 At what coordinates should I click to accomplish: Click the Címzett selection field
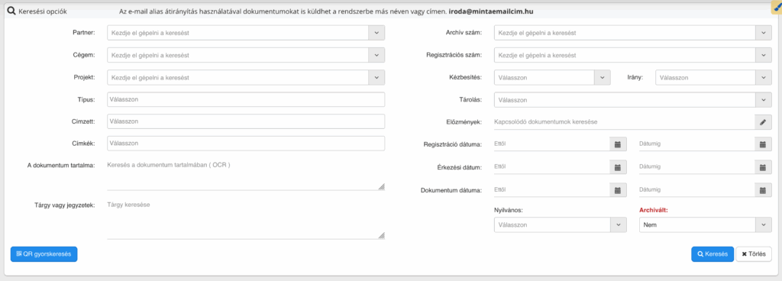246,121
